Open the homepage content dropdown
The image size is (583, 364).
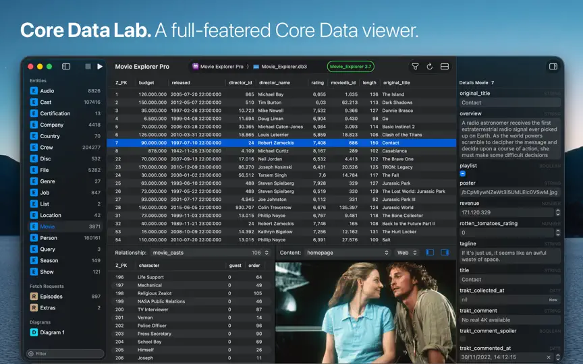348,253
